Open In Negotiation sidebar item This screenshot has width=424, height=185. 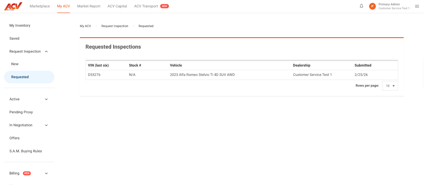point(21,125)
